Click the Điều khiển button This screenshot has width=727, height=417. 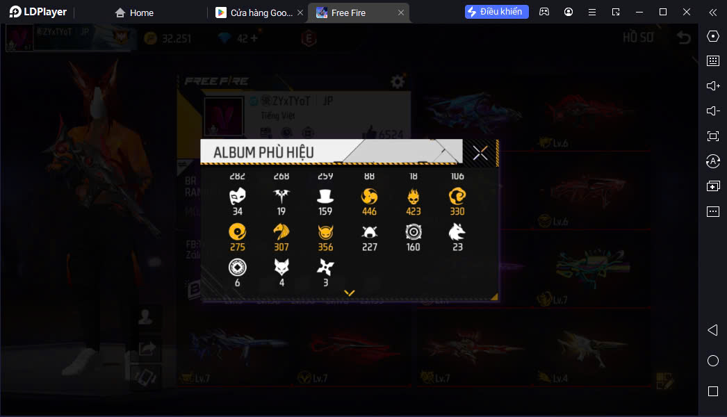point(496,12)
